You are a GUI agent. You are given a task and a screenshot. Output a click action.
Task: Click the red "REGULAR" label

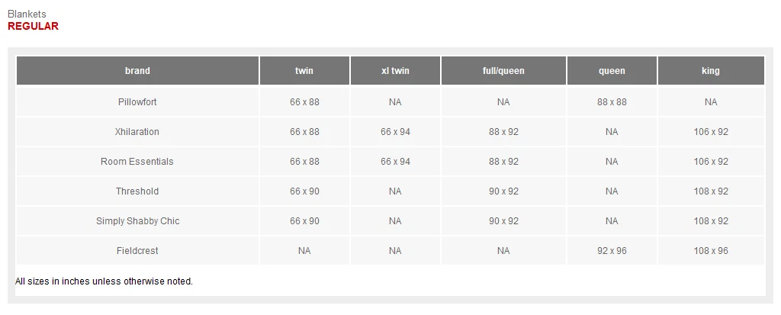click(x=34, y=27)
